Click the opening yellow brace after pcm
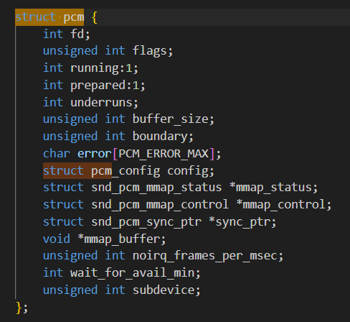350x322 pixels. tap(95, 17)
